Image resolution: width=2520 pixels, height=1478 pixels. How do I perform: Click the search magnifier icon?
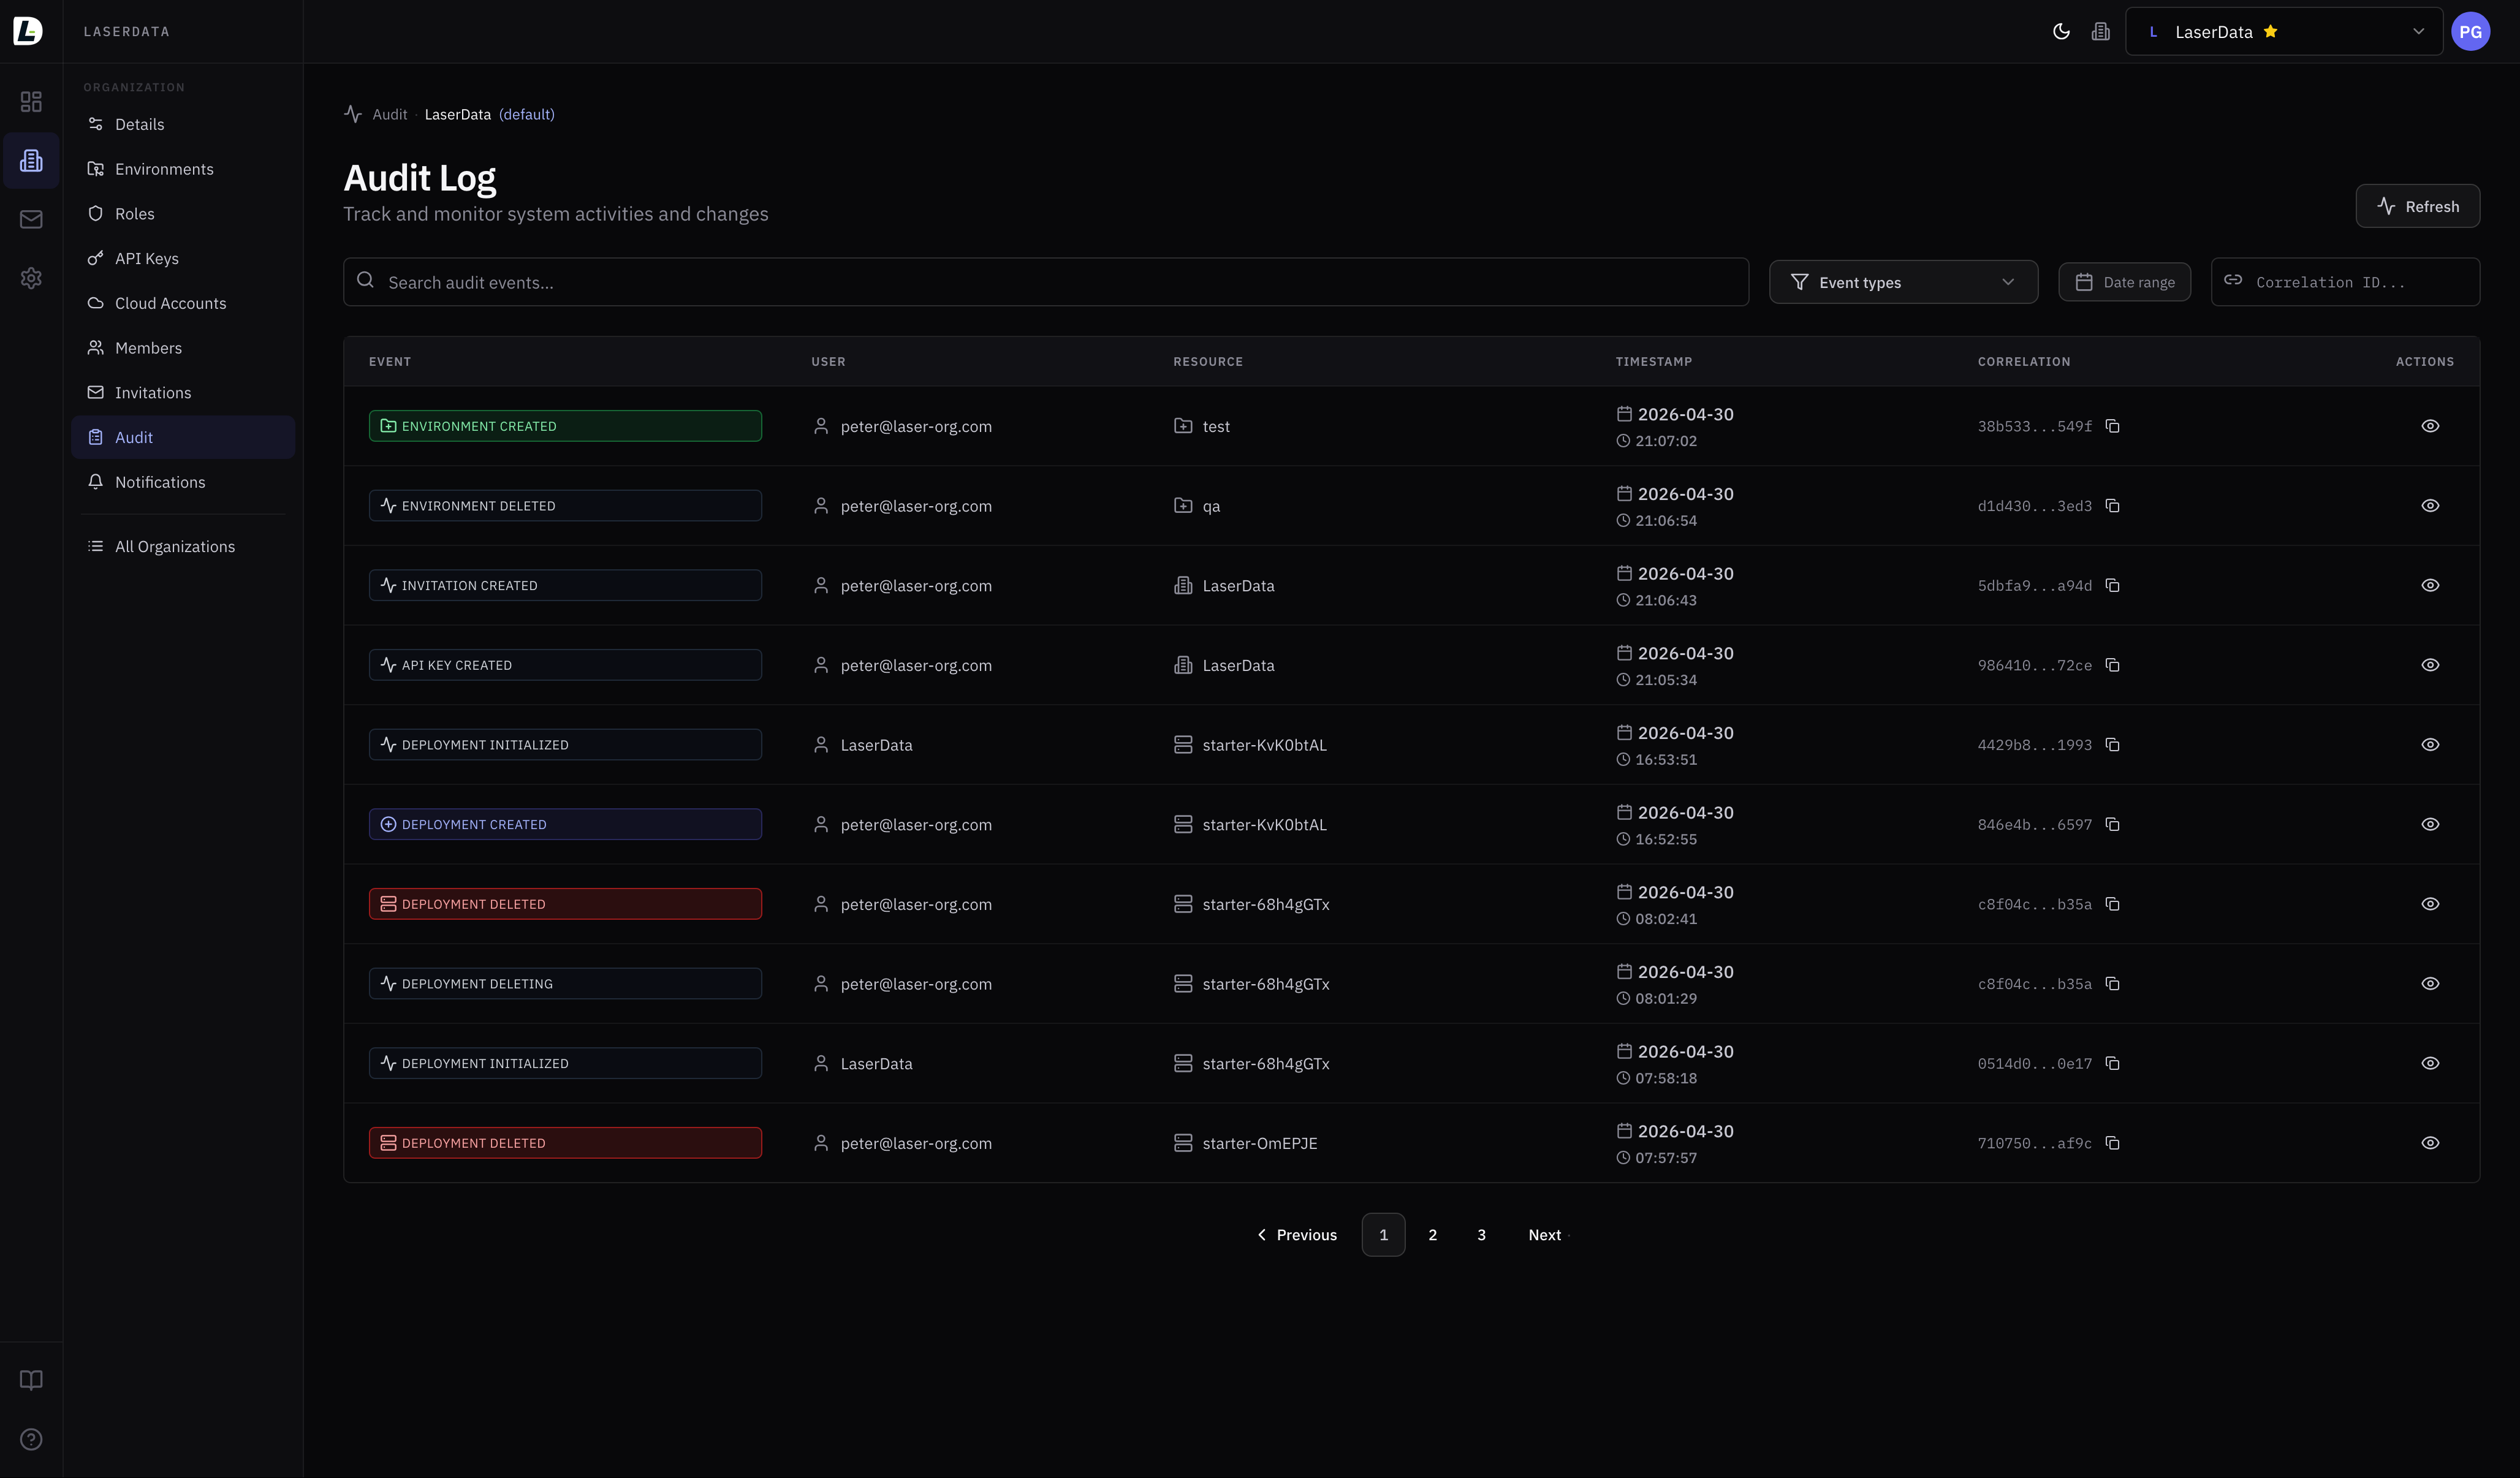366,280
